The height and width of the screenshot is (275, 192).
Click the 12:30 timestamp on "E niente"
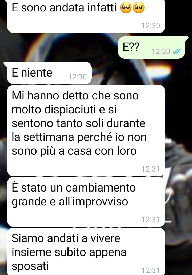[x=77, y=77]
